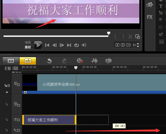166x134 pixels.
Task: Set mark-out point bracket
Action: point(123,37)
